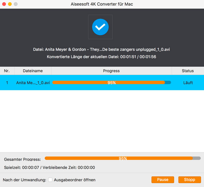Stop the conversion with the Stopp button

point(189,180)
